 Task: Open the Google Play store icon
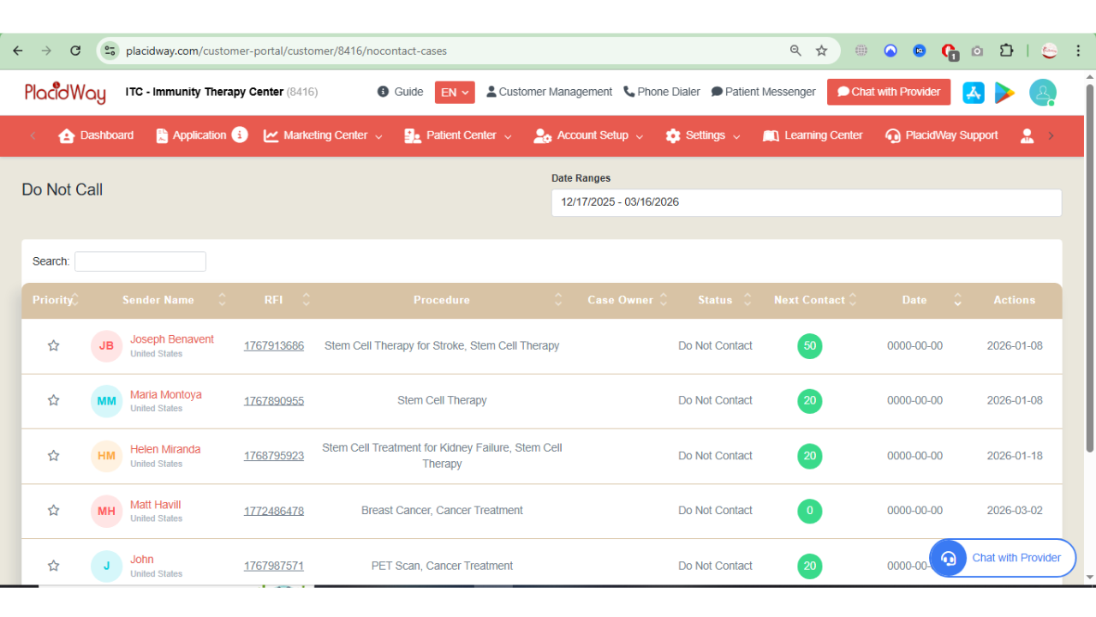(x=1004, y=93)
